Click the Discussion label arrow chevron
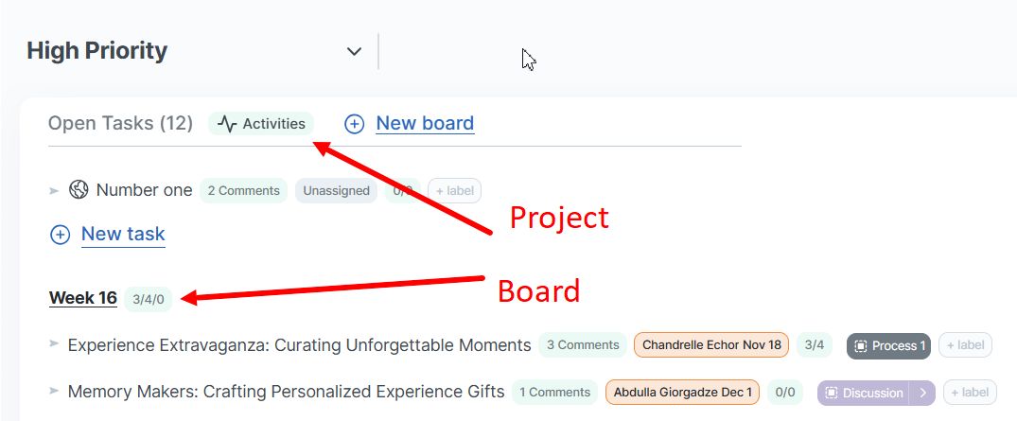Screen dimensions: 1017x421 (922, 393)
